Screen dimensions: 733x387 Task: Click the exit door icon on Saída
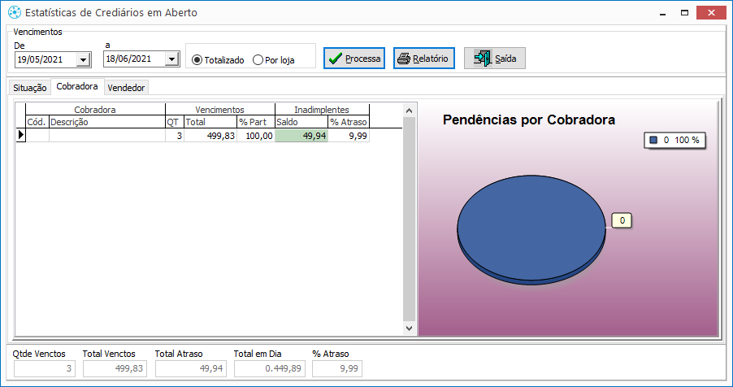pyautogui.click(x=483, y=58)
